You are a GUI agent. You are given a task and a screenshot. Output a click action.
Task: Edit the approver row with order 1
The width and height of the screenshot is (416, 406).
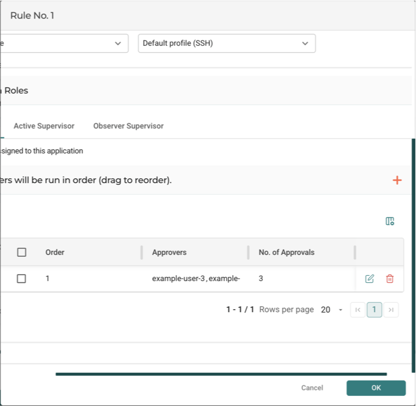(x=369, y=279)
